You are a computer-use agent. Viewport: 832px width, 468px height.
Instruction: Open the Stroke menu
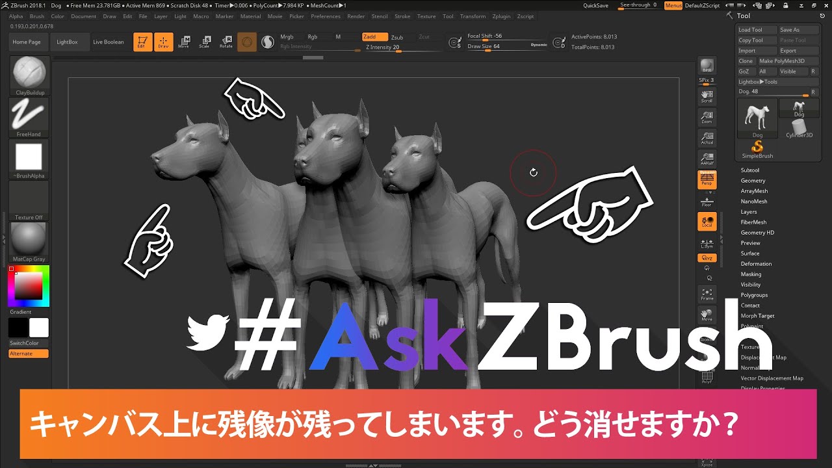(x=402, y=16)
